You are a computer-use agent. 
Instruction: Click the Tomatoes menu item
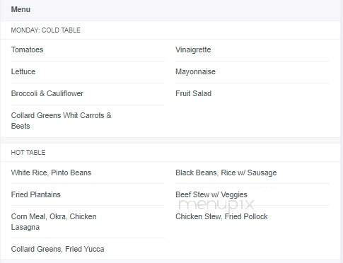pos(28,49)
